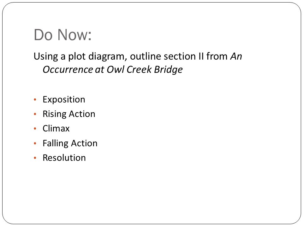Click "section II" in the instruction sentence
303x227 pixels.
(x=184, y=56)
